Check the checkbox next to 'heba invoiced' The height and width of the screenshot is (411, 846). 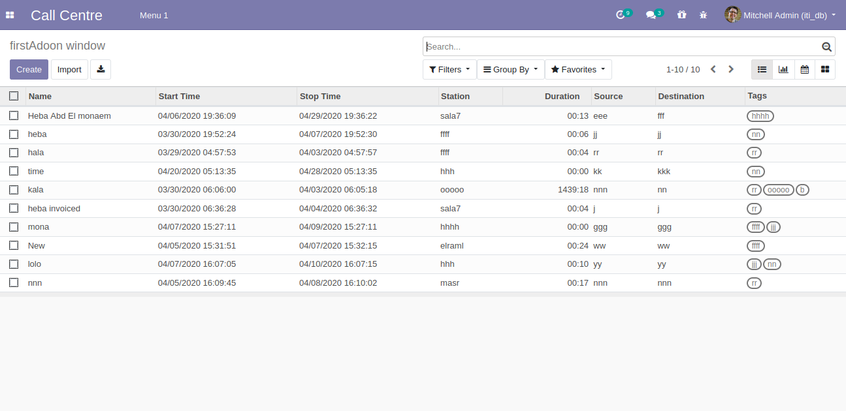14,208
